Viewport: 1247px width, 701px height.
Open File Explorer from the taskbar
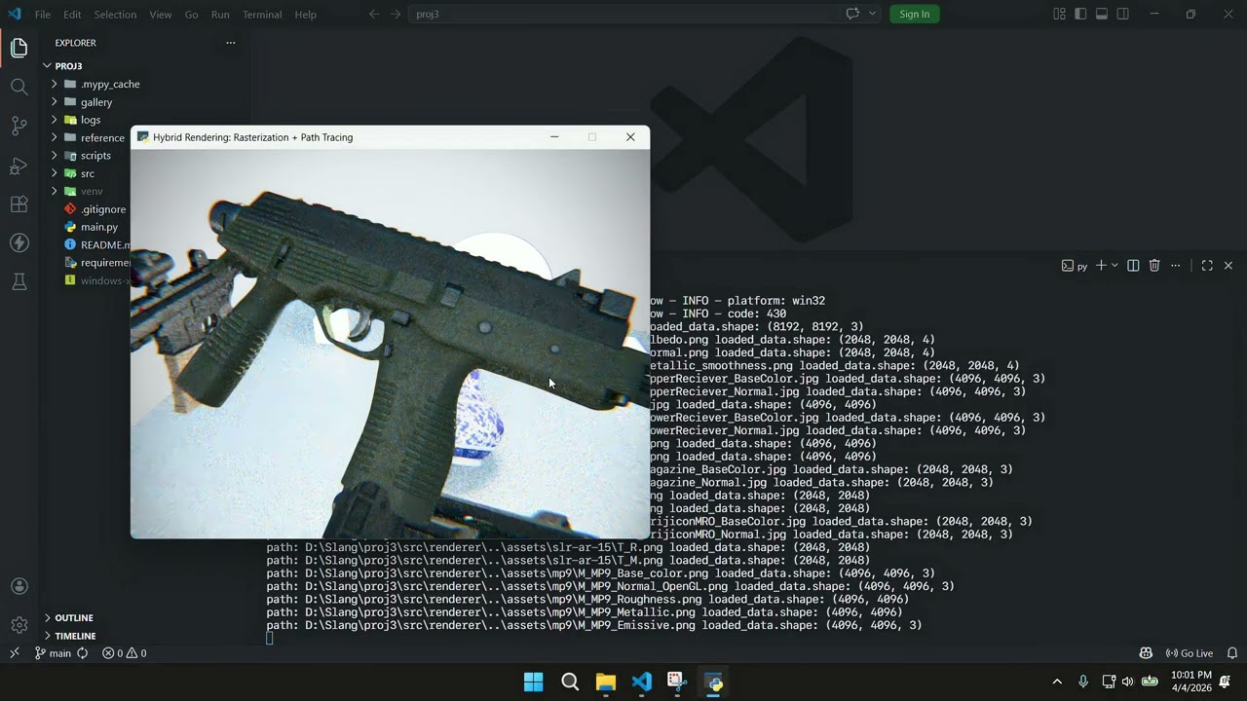coord(605,682)
